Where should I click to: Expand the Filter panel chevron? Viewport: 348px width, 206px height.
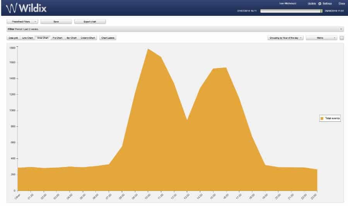[341, 29]
